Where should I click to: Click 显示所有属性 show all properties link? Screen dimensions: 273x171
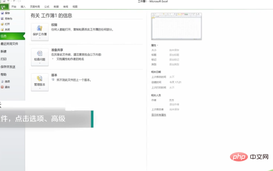(x=158, y=115)
